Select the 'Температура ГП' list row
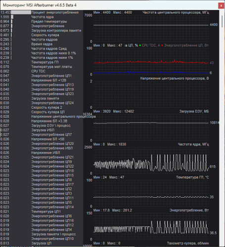The width and height of the screenshot is (225, 247). click(x=42, y=62)
